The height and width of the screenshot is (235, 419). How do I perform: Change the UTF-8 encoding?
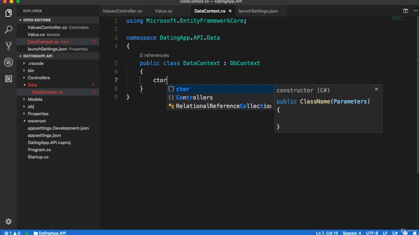click(x=372, y=233)
